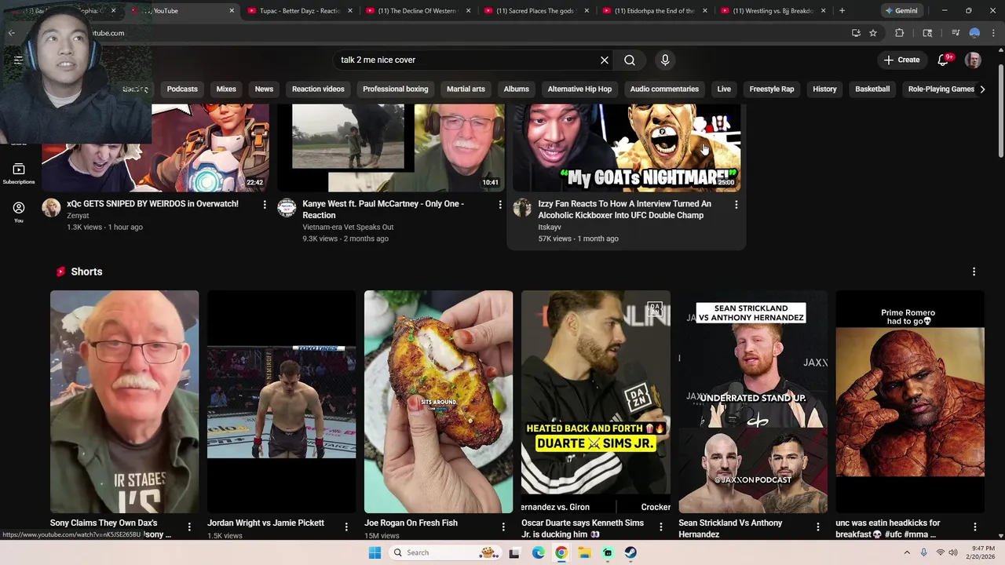The image size is (1005, 565).
Task: Clear the search box text
Action: (605, 60)
